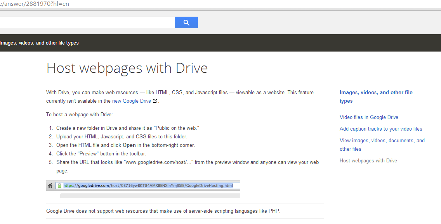Open the "new Google Drive" link
The height and width of the screenshot is (224, 441).
(131, 101)
